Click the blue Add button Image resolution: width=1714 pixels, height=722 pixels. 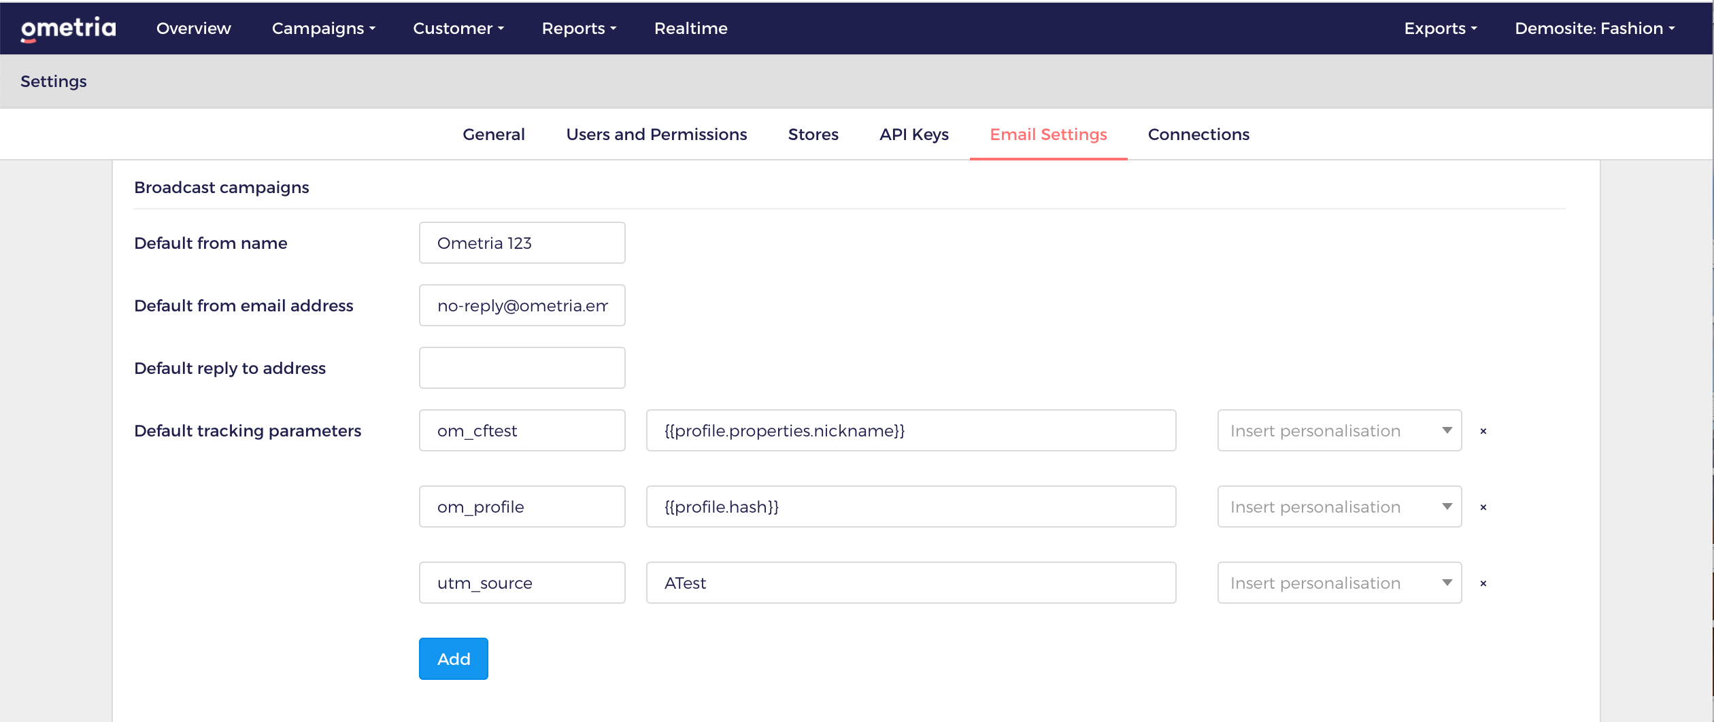click(454, 659)
